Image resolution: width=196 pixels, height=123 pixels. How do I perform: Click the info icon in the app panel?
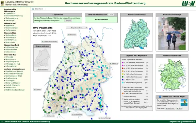pos(160,97)
